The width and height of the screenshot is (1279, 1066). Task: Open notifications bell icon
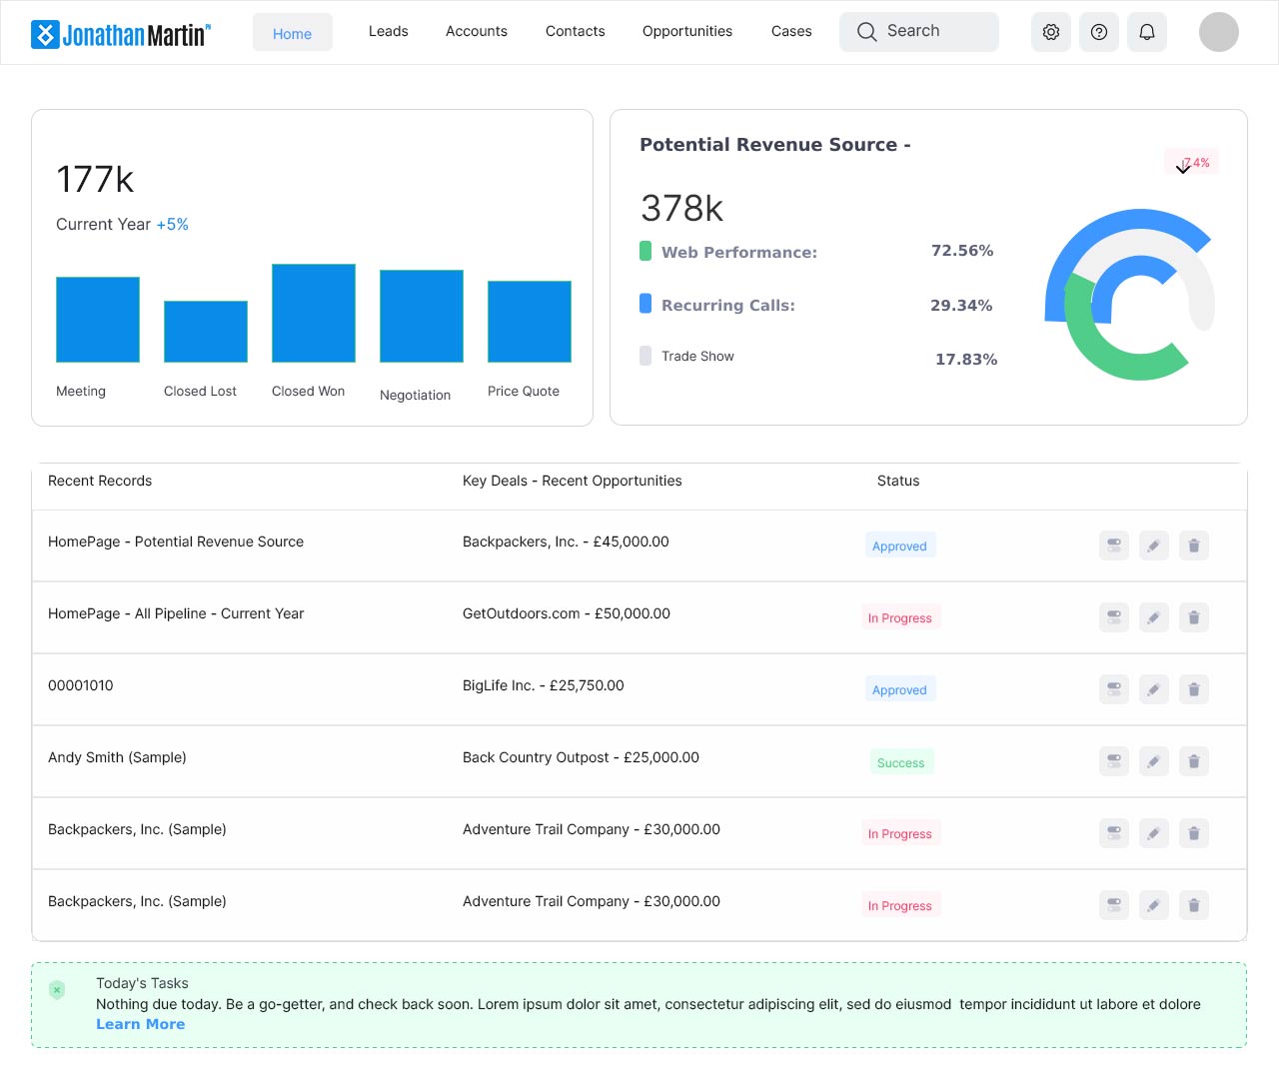1146,32
